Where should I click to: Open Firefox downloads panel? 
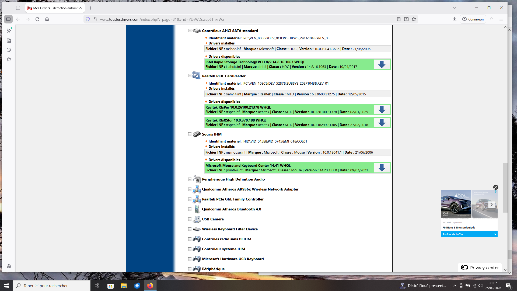pyautogui.click(x=454, y=19)
